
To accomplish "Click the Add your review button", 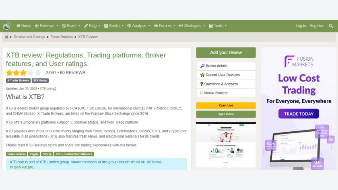I will click(226, 53).
